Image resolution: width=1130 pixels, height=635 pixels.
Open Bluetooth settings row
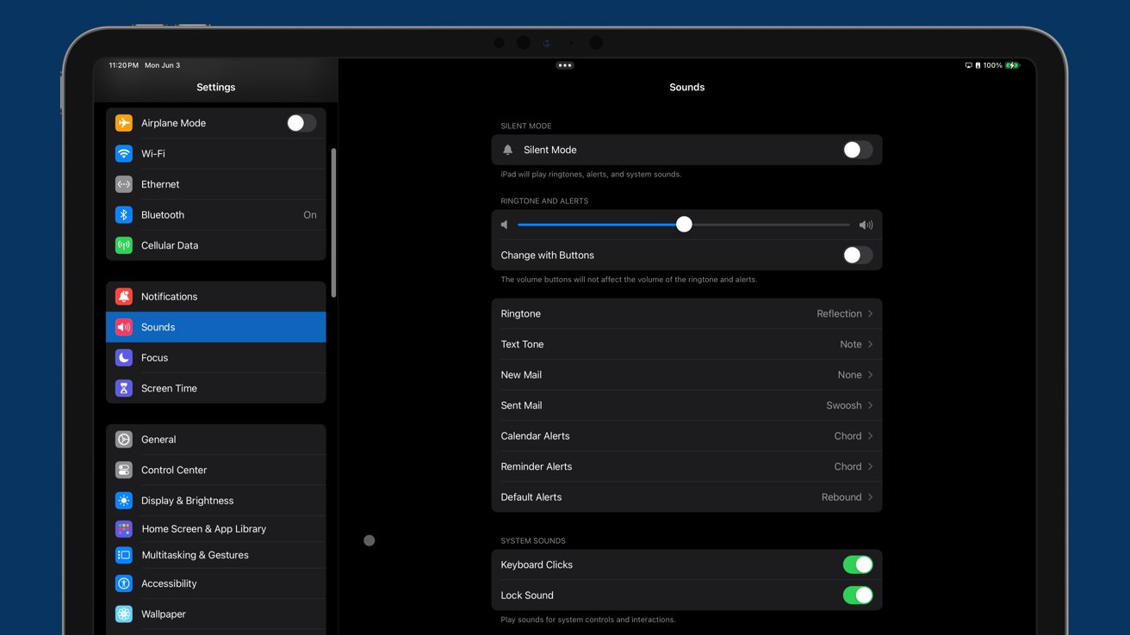[216, 215]
